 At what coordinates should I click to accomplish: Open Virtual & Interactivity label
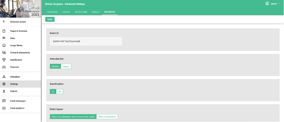(x=20, y=53)
